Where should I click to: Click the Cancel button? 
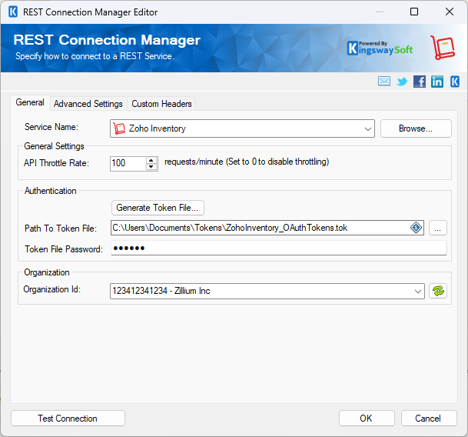428,419
